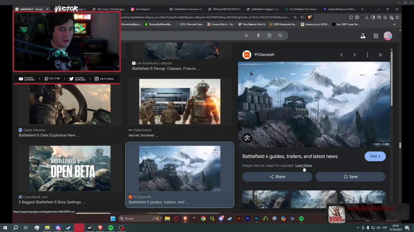Switch to battlefield-6-dagger tab
The width and height of the screenshot is (414, 232).
tap(262, 9)
